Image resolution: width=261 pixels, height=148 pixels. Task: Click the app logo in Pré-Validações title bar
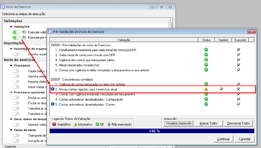click(x=50, y=31)
